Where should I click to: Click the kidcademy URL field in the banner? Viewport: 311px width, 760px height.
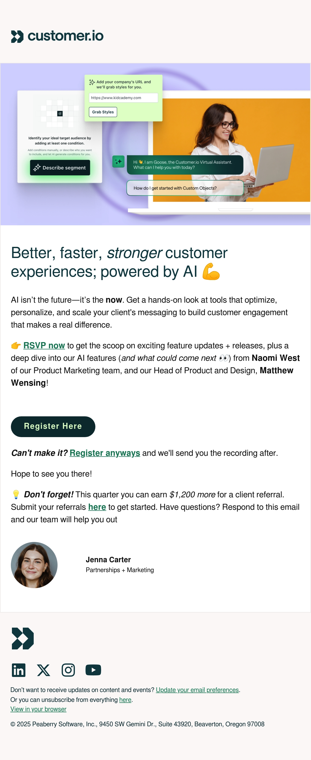pos(123,98)
